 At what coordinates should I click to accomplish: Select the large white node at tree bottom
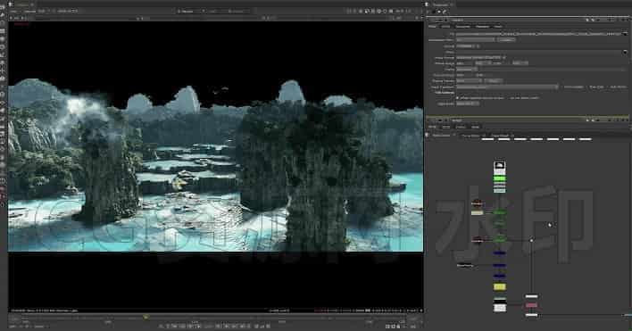coord(500,308)
